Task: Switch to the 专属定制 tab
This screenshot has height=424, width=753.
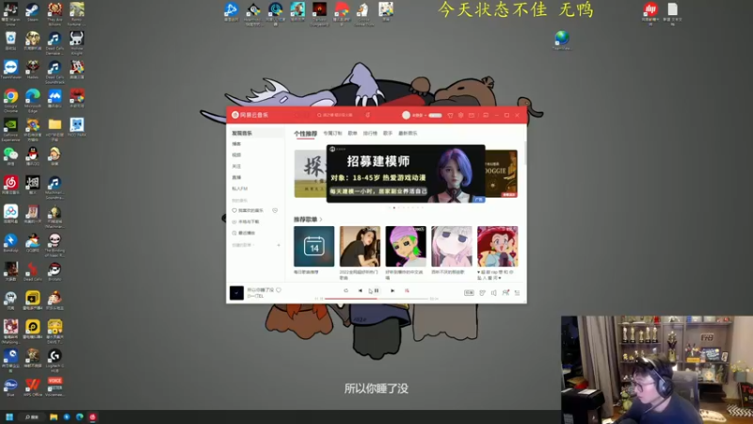Action: tap(332, 133)
